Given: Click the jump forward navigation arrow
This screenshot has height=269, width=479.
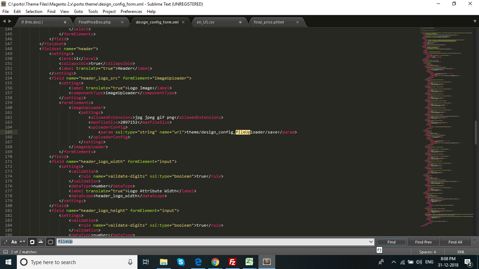Looking at the screenshot, I should pos(9,21).
